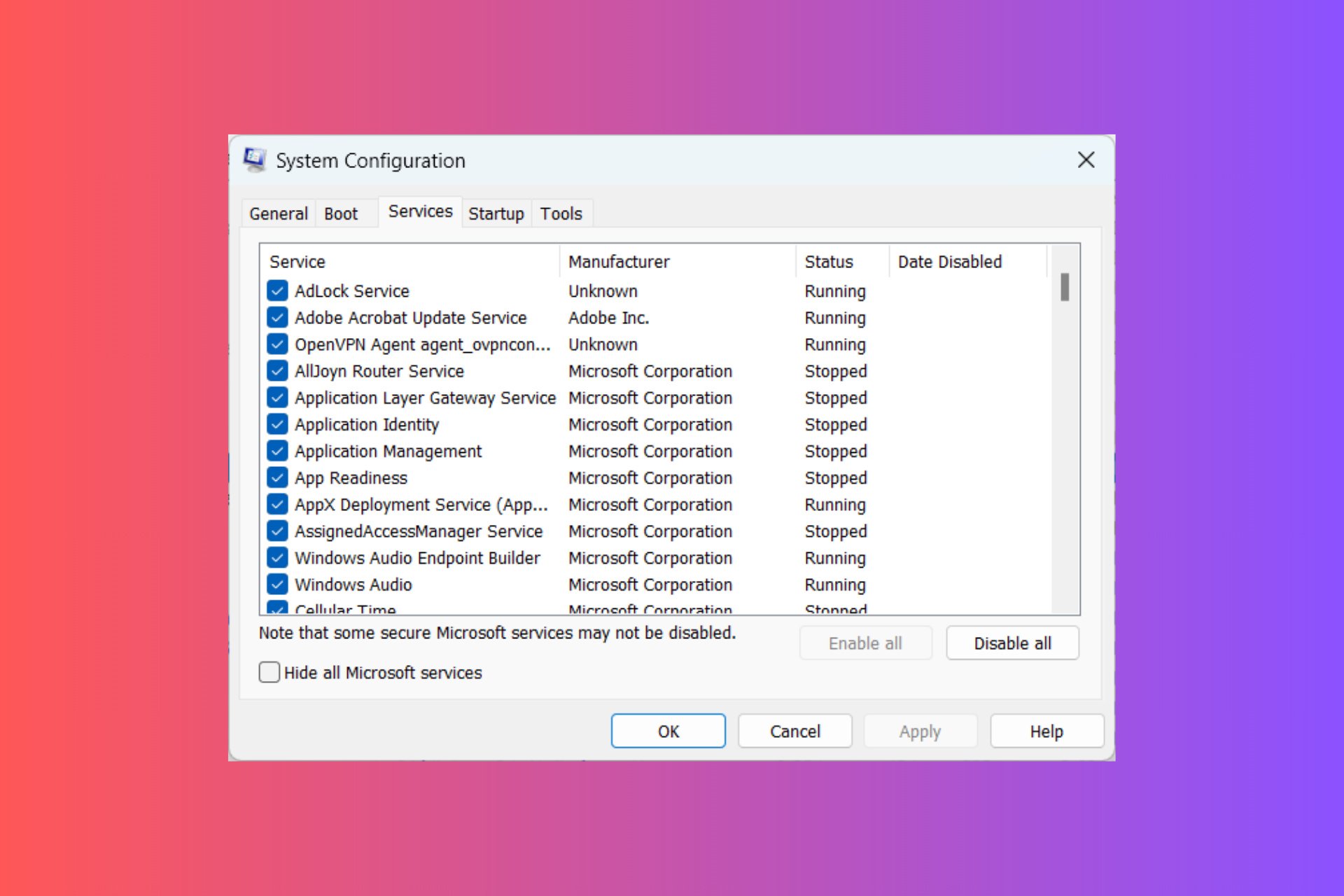Screen dimensions: 1344x896
Task: Click the greyed Enable all button
Action: 865,643
